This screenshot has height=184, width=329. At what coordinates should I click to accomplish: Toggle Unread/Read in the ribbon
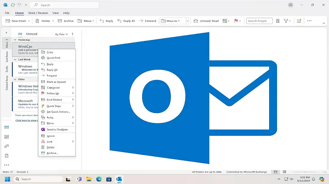206,21
